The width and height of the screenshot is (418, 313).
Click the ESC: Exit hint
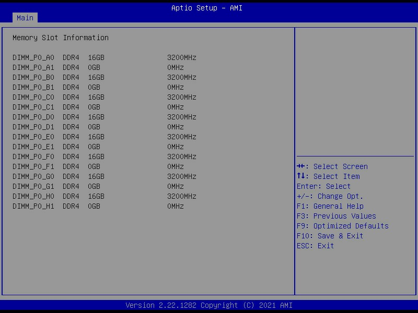(x=316, y=246)
